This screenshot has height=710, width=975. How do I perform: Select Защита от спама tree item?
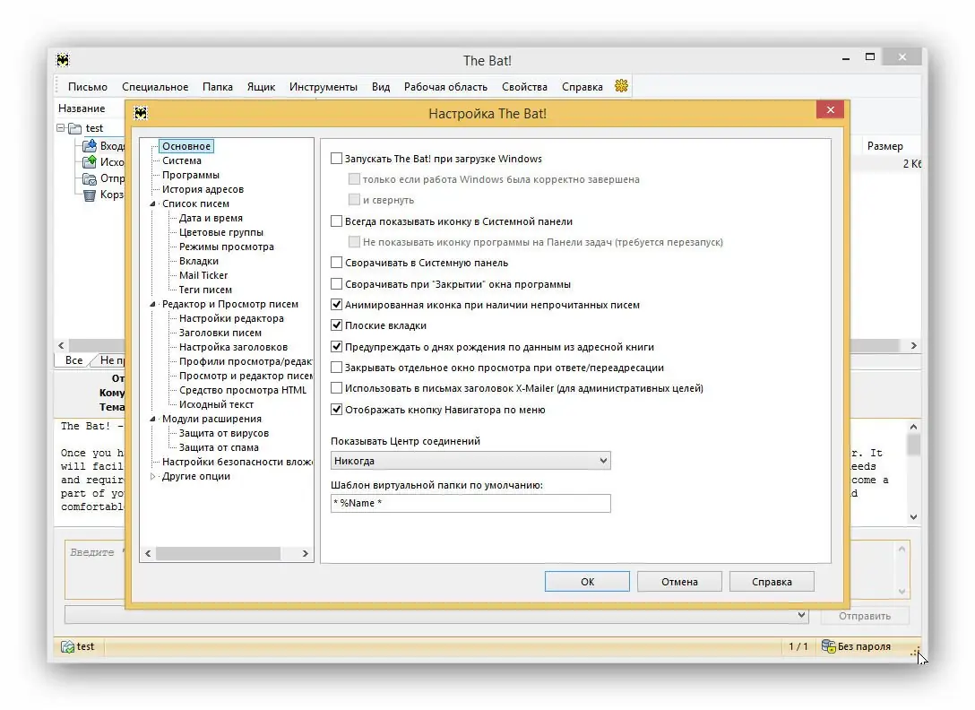click(x=219, y=447)
